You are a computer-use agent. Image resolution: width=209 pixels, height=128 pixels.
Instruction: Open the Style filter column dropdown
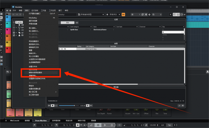[104, 27]
